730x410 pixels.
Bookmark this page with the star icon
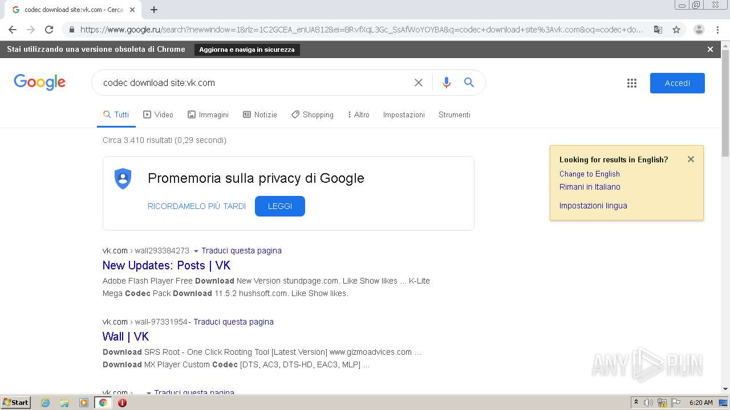[676, 30]
